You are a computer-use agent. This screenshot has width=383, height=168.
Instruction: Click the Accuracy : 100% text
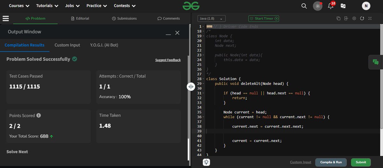115,97
